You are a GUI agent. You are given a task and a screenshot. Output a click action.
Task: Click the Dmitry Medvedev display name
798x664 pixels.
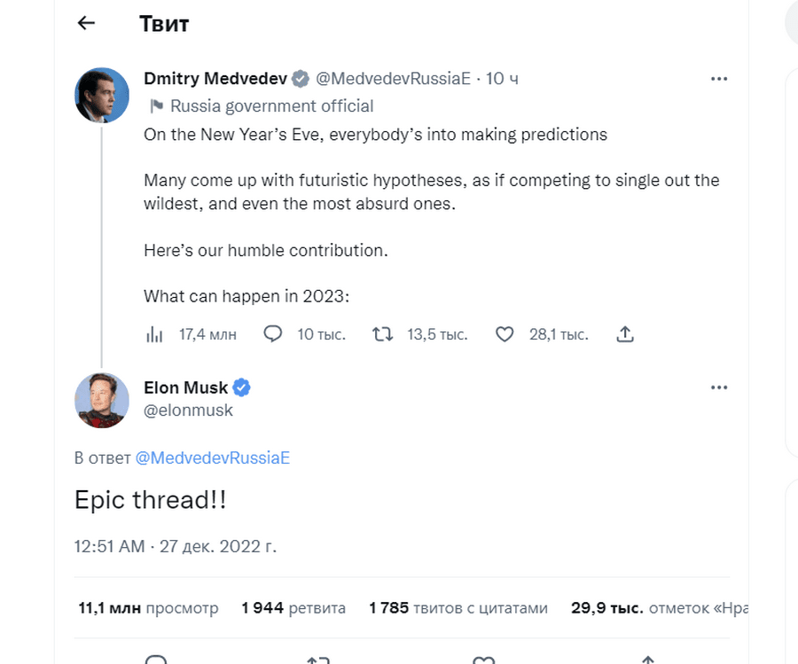215,79
